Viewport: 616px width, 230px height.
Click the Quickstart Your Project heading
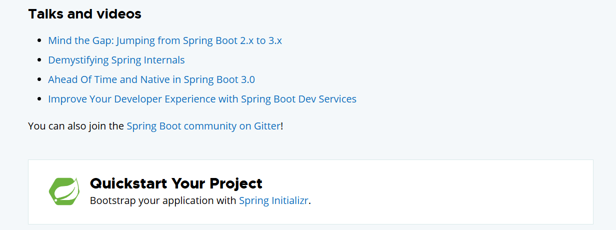pyautogui.click(x=176, y=183)
